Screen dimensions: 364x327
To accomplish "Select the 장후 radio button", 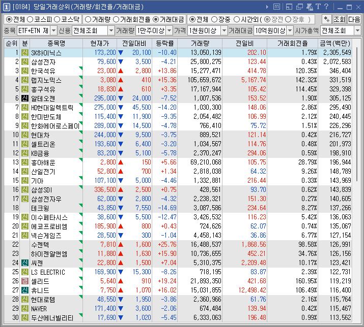I will click(x=288, y=19).
